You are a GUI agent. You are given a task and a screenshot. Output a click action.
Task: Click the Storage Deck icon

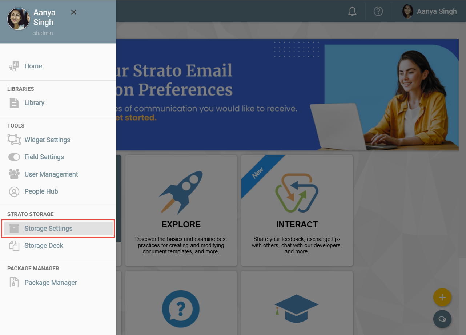pos(14,246)
